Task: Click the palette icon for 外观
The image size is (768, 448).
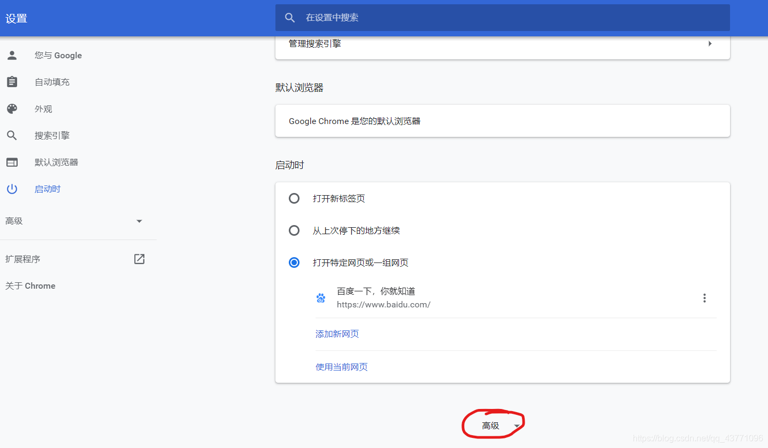Action: 12,109
